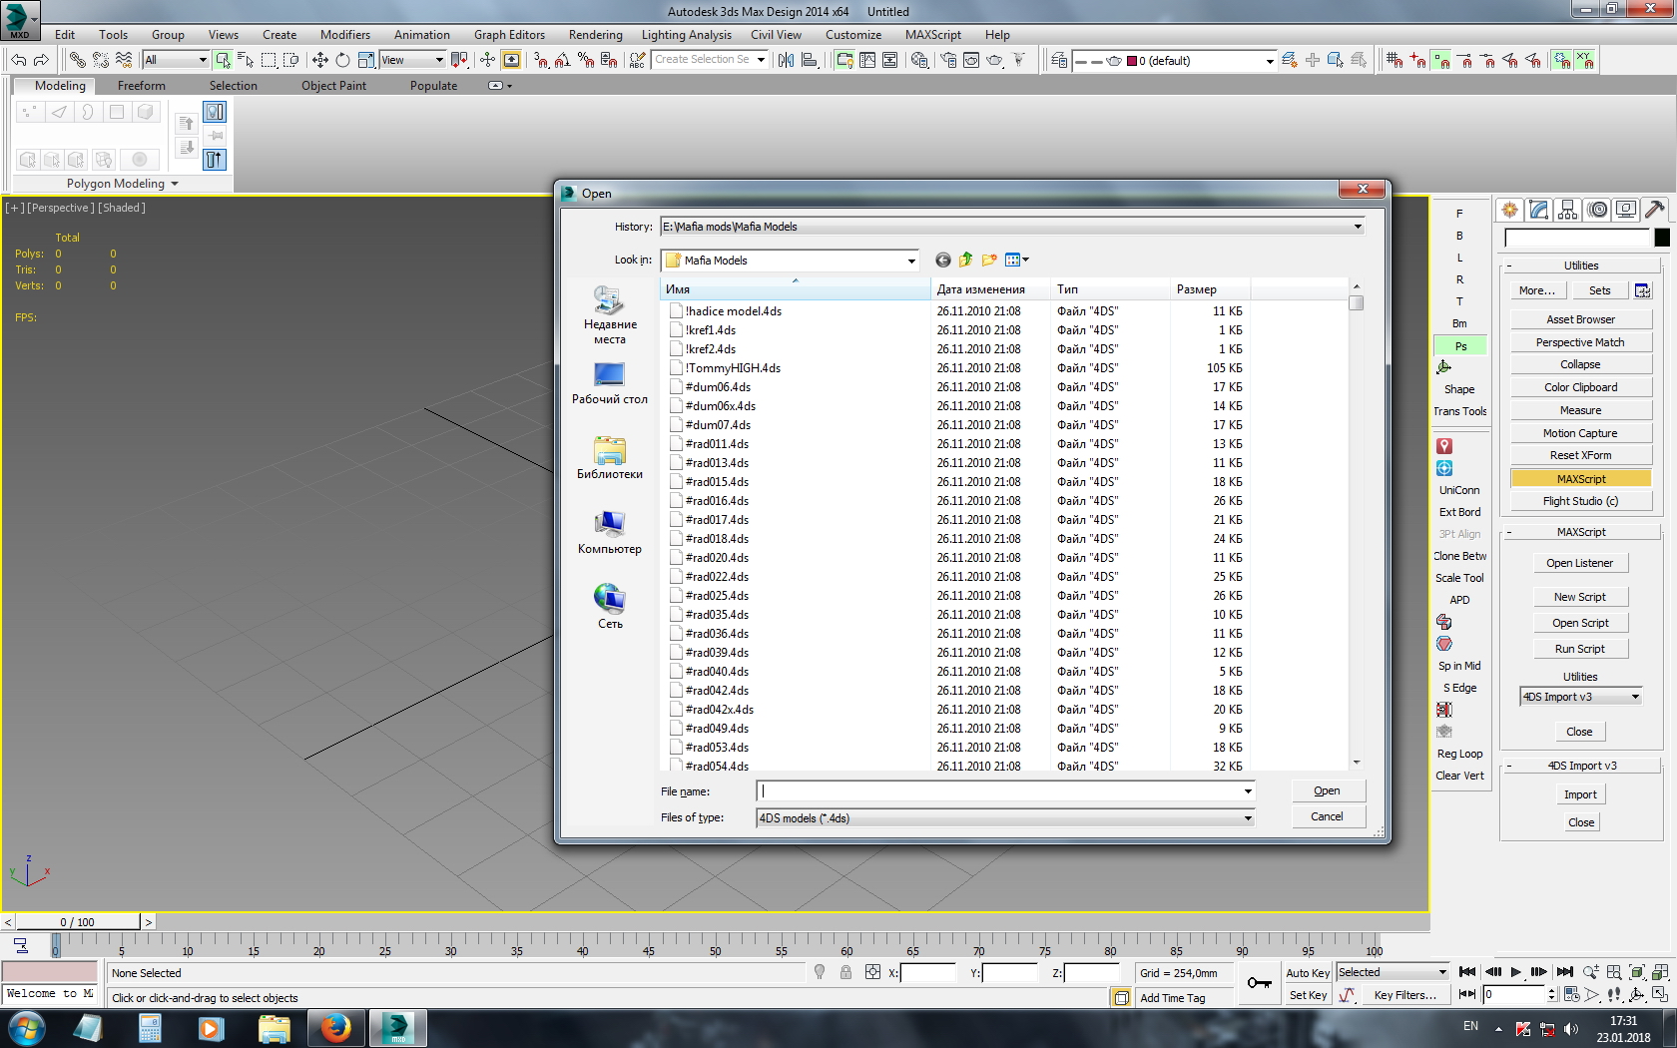Open Select by Name tool
Screen dimensions: 1677x1048
(x=246, y=60)
